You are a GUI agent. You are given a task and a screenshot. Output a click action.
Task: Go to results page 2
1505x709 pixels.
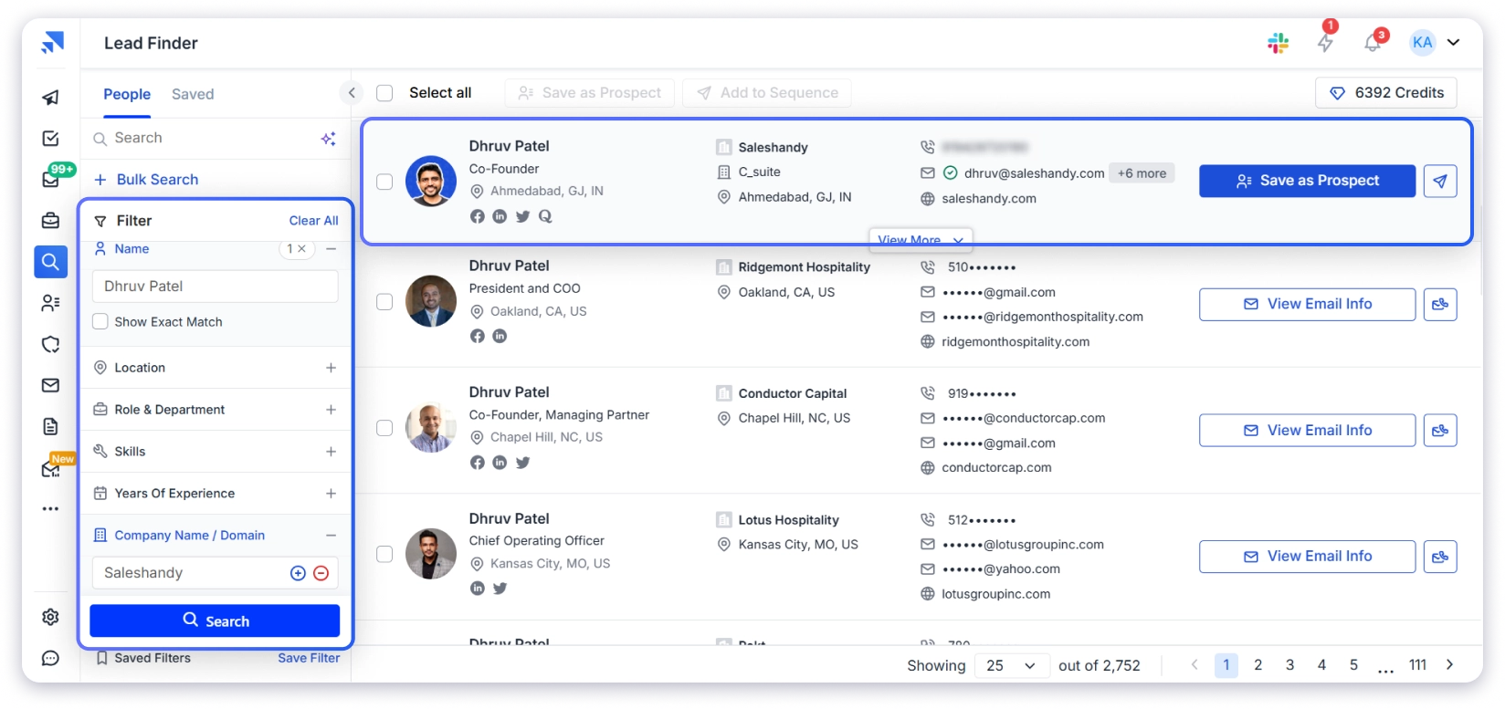click(x=1258, y=665)
